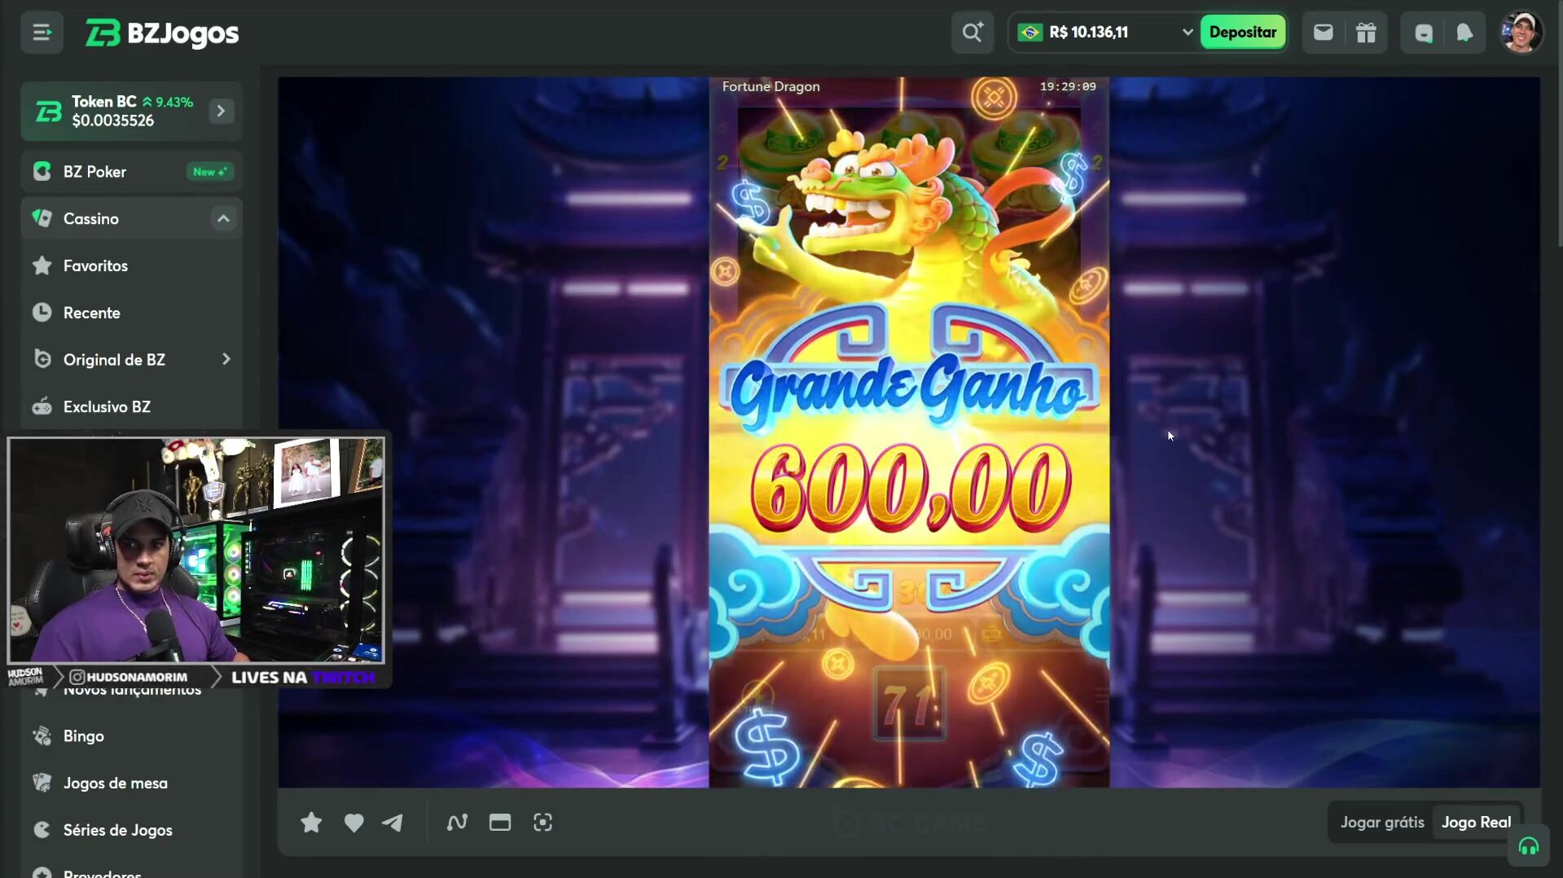The height and width of the screenshot is (878, 1563).
Task: Open the notifications bell icon
Action: tap(1464, 33)
